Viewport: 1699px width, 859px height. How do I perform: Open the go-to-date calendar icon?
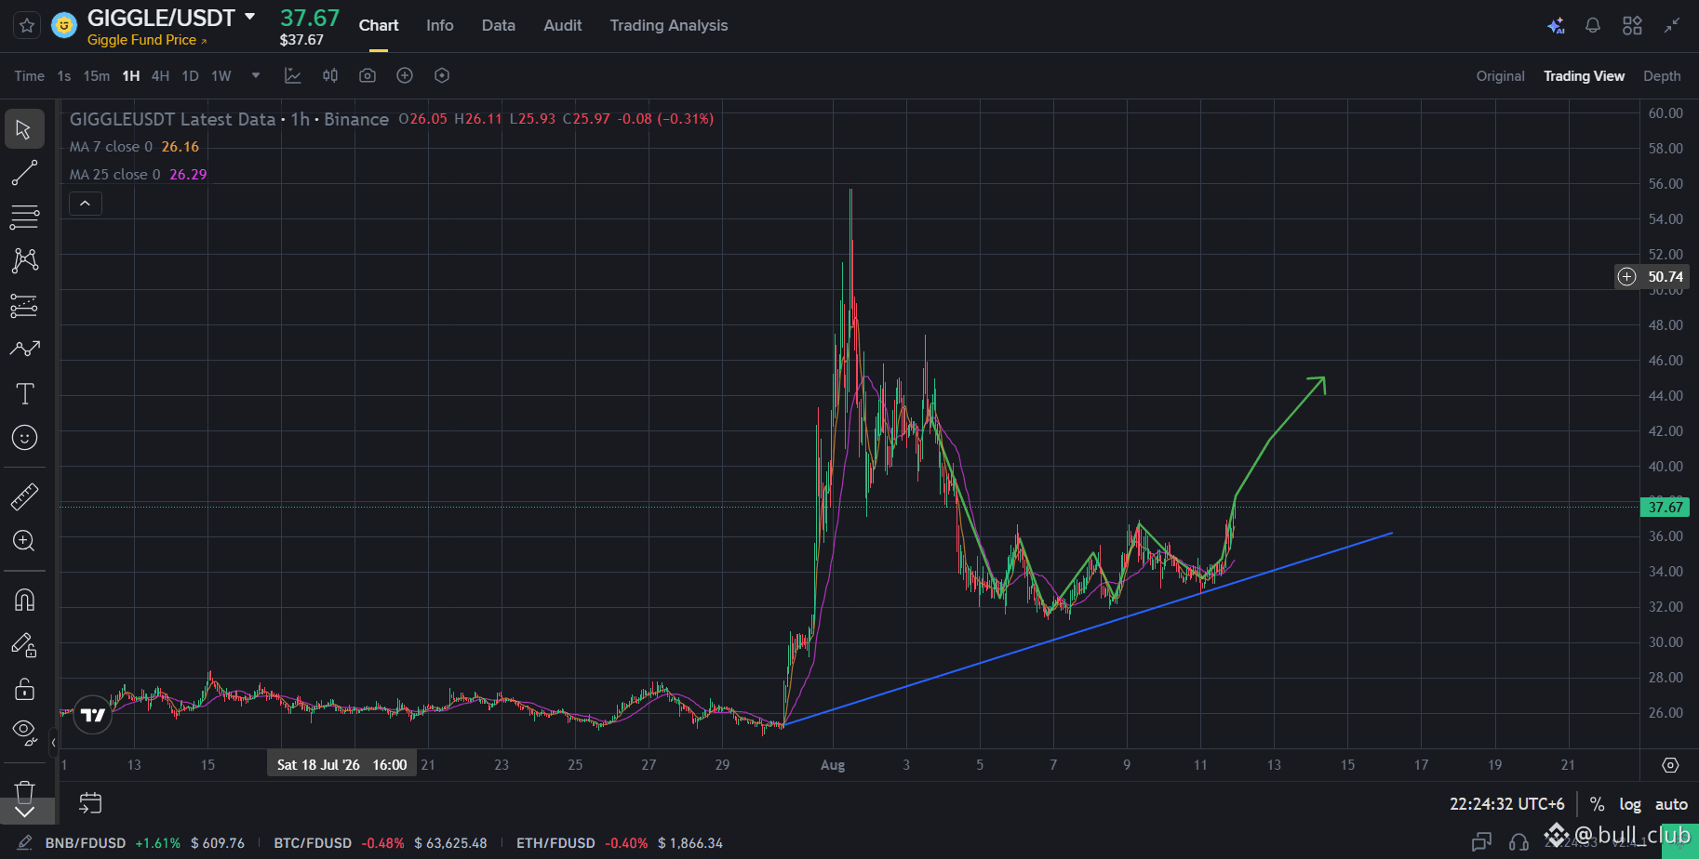point(90,803)
